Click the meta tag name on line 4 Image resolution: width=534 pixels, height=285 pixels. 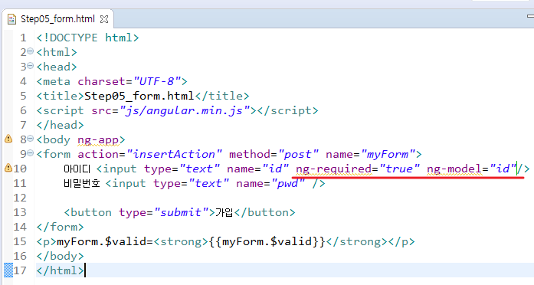(x=57, y=81)
